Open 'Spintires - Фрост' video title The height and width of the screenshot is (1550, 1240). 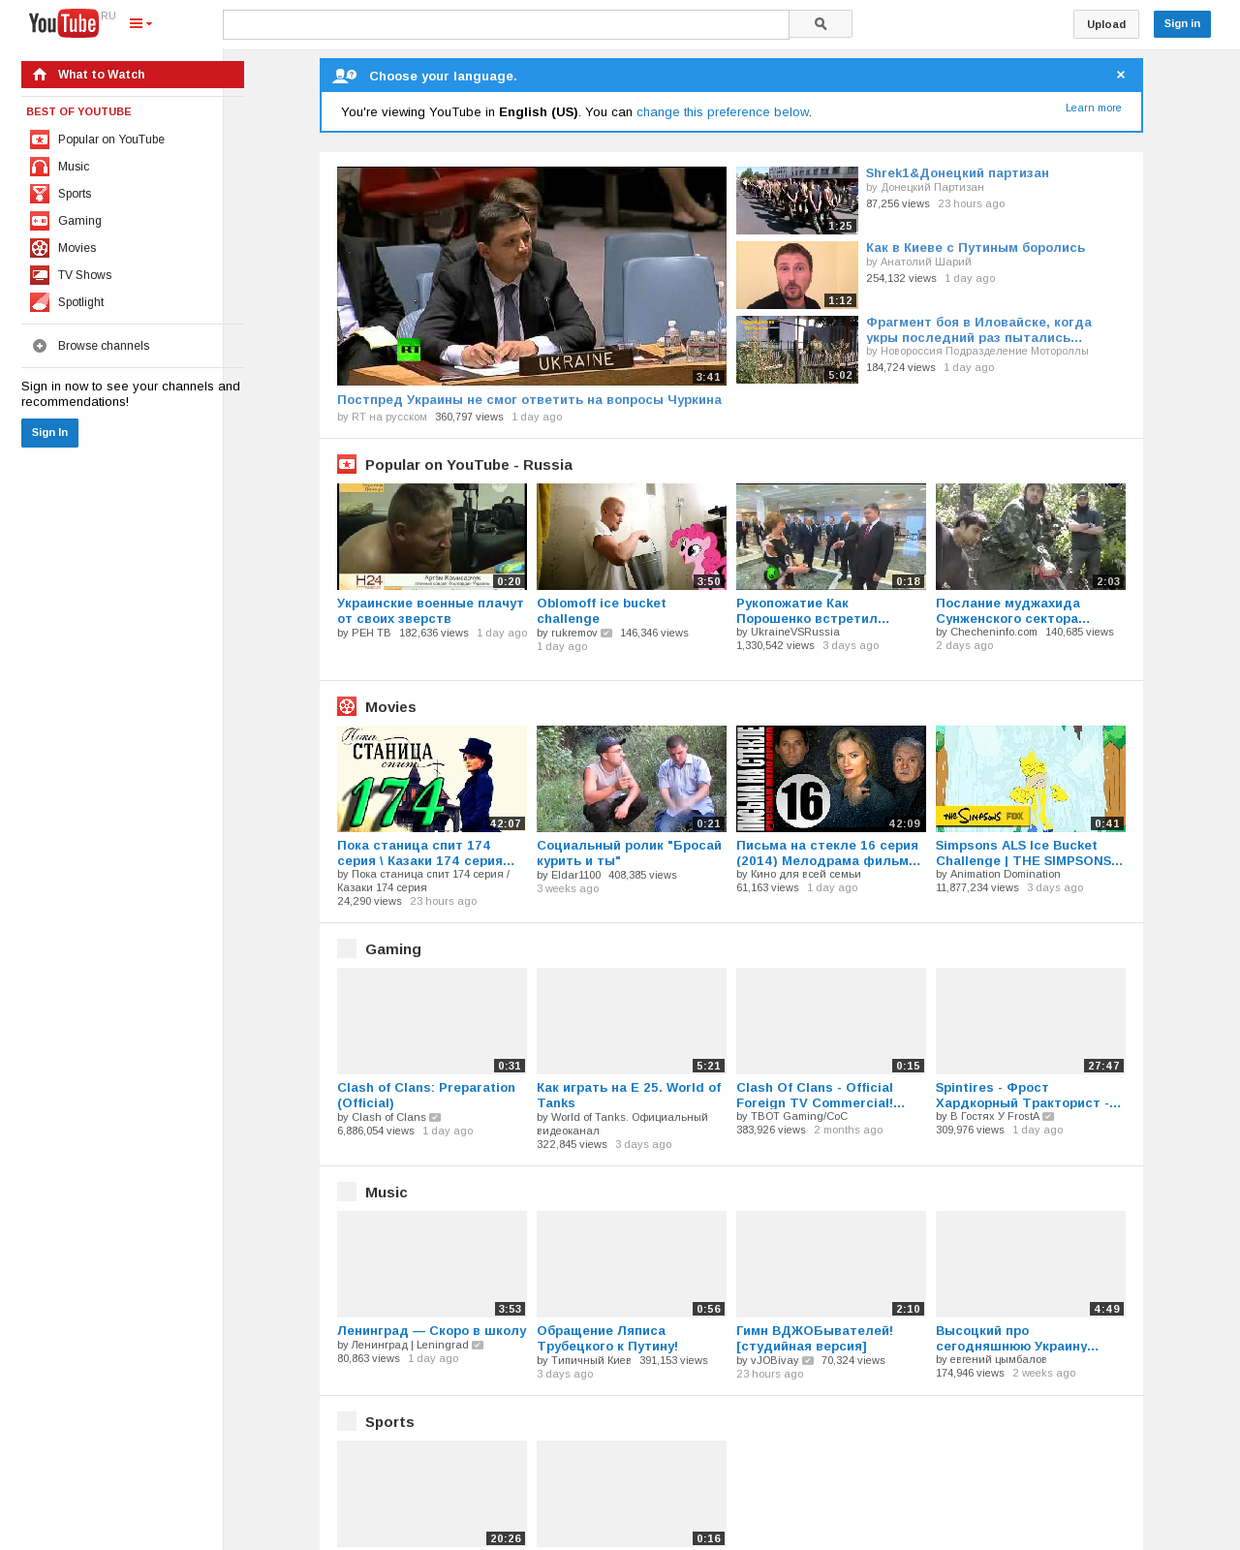pyautogui.click(x=1028, y=1096)
